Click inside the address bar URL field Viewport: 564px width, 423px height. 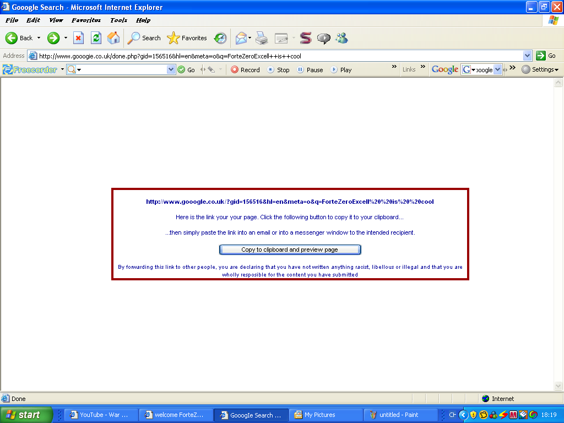[x=276, y=56]
